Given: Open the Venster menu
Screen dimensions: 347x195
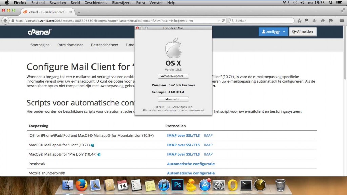Looking at the screenshot, I should [156, 3].
